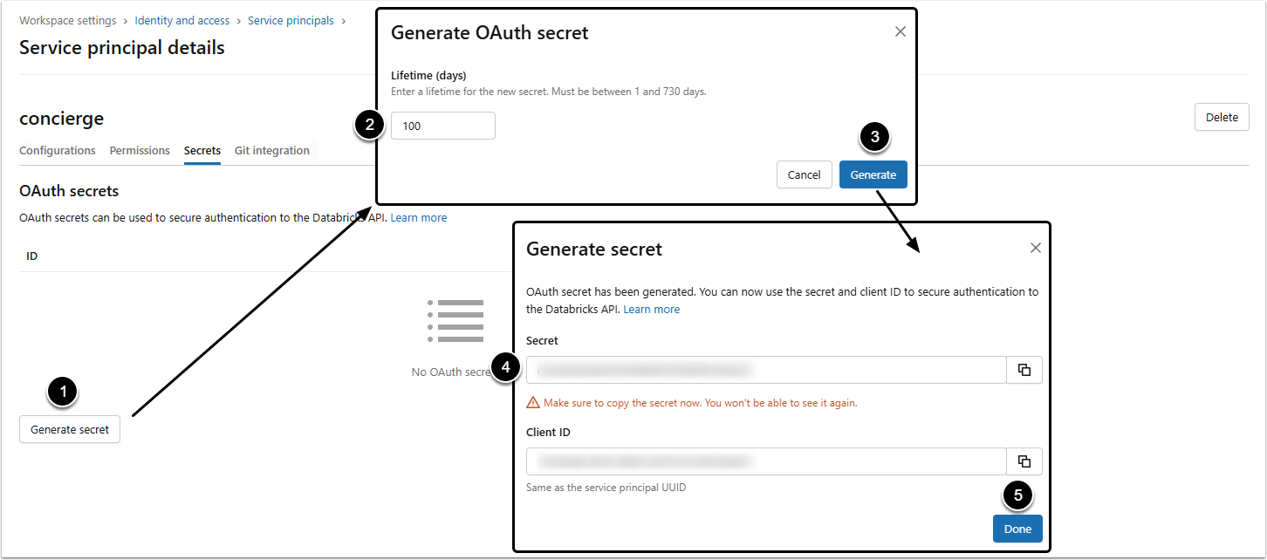Click Done in the Generate secret dialog
This screenshot has height=560, width=1267.
tap(1017, 529)
